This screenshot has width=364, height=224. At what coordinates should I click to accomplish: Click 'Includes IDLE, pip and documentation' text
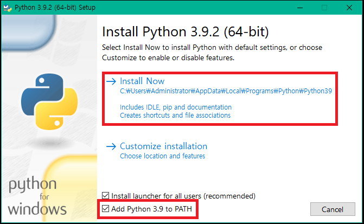176,107
